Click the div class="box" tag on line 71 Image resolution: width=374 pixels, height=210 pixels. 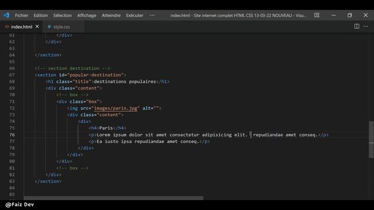coord(79,101)
